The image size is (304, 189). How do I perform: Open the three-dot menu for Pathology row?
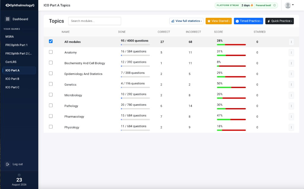coord(291,106)
